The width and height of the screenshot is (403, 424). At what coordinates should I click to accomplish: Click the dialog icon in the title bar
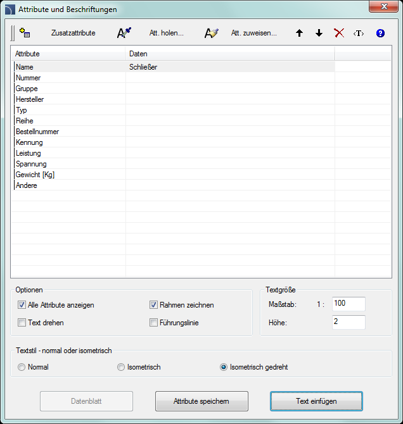tap(10, 9)
